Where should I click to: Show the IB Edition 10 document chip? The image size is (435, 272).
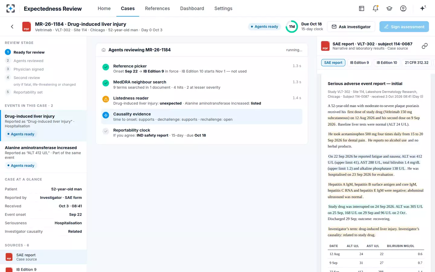387,63
